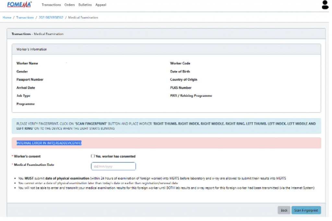Click the Scan Fingerprint button

point(306,210)
